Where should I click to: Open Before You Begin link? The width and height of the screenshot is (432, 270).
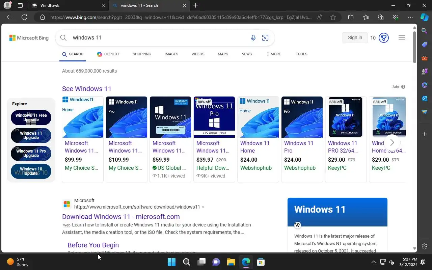click(x=93, y=245)
